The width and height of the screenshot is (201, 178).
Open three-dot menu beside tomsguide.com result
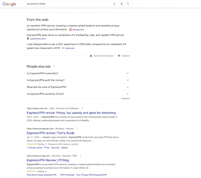(77, 129)
